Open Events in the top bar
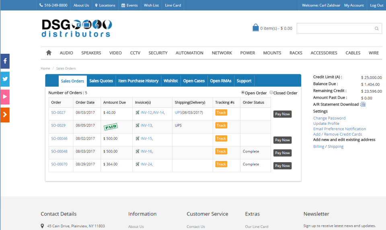The height and width of the screenshot is (230, 386). (x=129, y=5)
